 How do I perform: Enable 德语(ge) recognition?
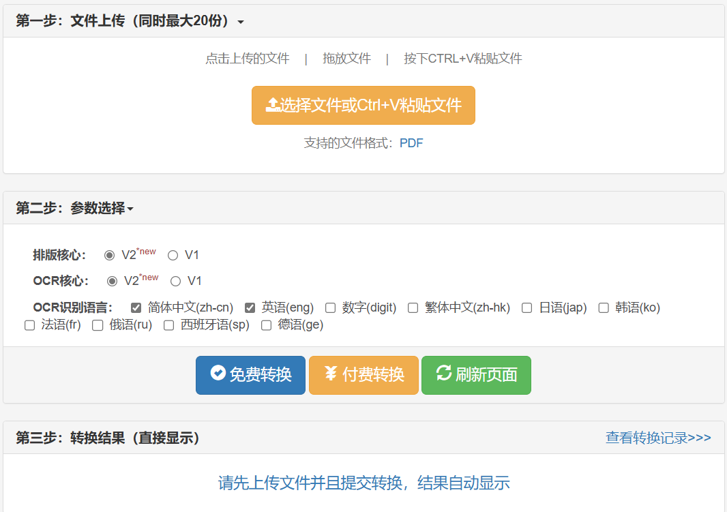266,325
